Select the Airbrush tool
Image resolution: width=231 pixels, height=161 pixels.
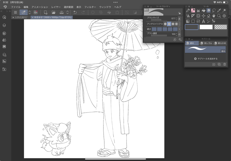tap(188, 16)
